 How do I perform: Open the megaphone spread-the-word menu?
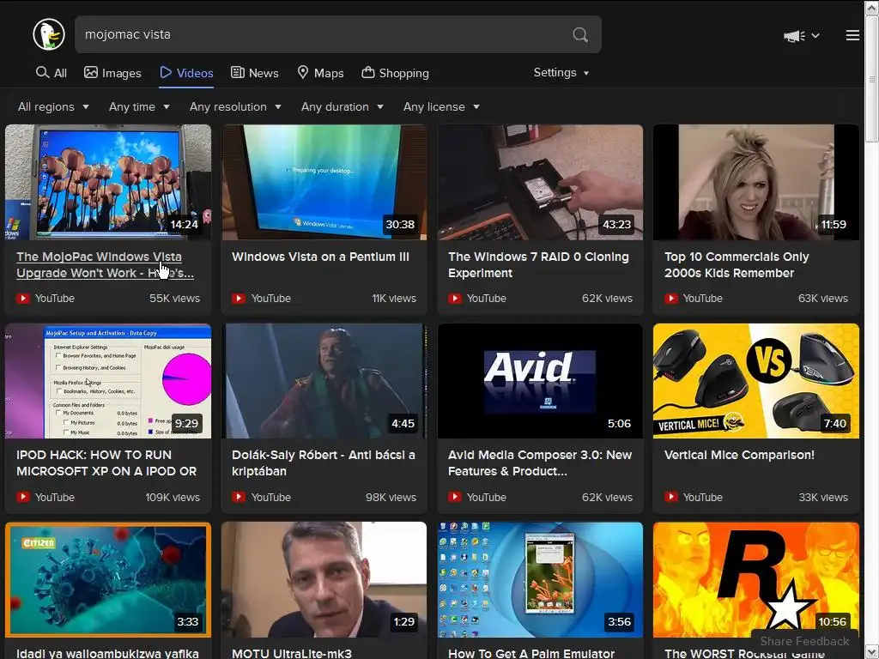(802, 36)
